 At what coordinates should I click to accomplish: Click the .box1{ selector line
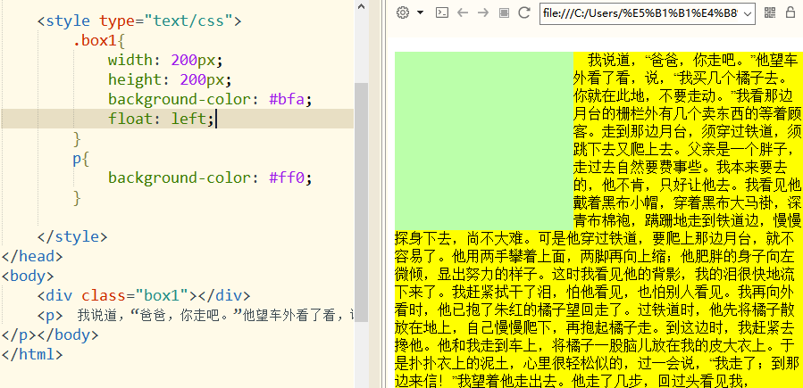click(99, 41)
